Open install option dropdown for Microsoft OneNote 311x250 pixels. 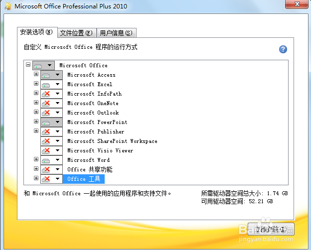click(x=51, y=103)
